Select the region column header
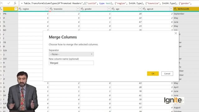Viewport: 199px width, 112px height. click(x=33, y=9)
